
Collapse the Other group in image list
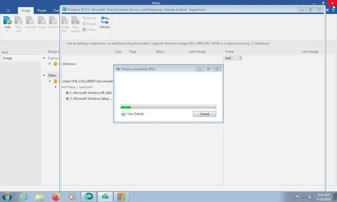(44, 75)
